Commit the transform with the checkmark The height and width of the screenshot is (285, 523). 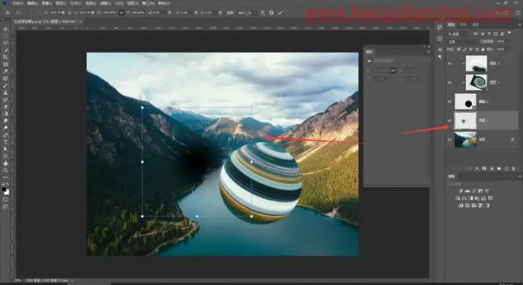tap(280, 13)
